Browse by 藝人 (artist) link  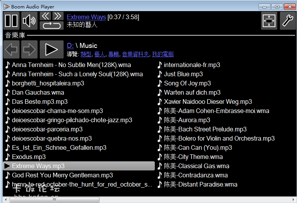pos(100,54)
